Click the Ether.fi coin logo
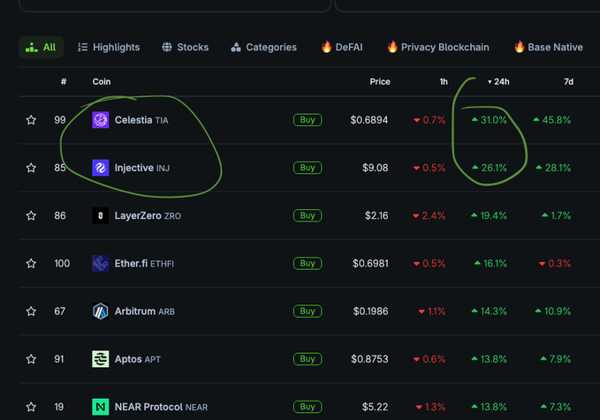Image resolution: width=600 pixels, height=420 pixels. (x=100, y=263)
